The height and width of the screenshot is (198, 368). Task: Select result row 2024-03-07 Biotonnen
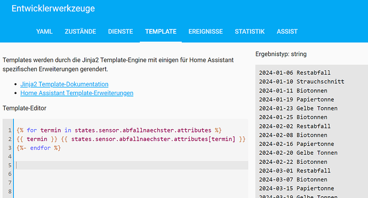coord(293,180)
